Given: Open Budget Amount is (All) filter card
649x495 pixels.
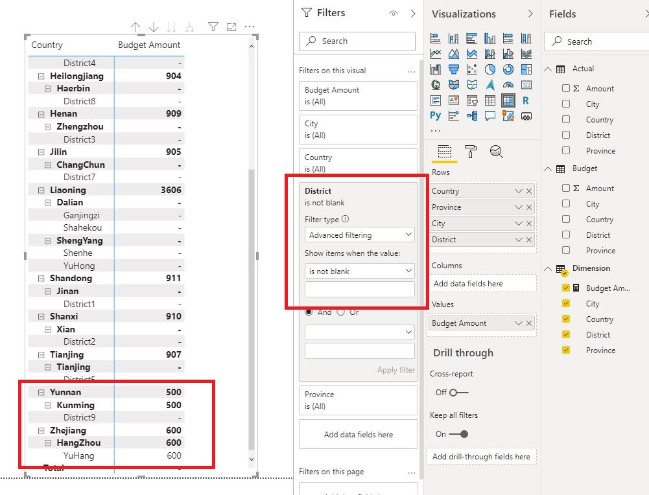Looking at the screenshot, I should point(359,95).
